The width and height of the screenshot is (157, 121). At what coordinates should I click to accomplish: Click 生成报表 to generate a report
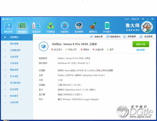[x=146, y=37]
